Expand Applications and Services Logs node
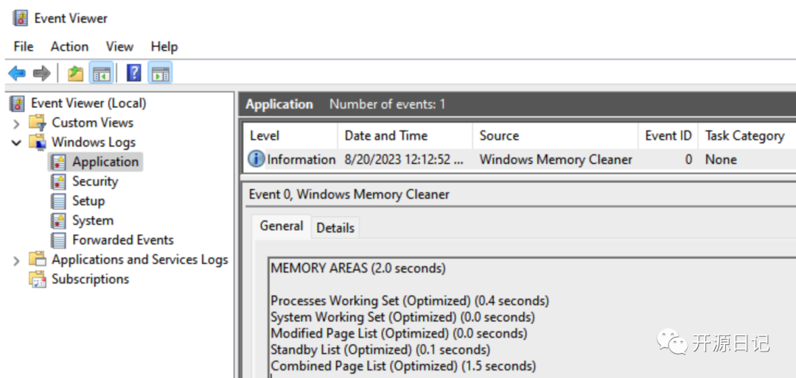This screenshot has width=796, height=378. click(16, 260)
